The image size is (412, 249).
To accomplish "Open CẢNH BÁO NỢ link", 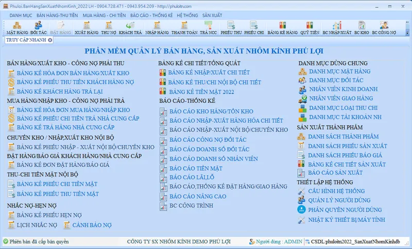I will click(x=92, y=225).
